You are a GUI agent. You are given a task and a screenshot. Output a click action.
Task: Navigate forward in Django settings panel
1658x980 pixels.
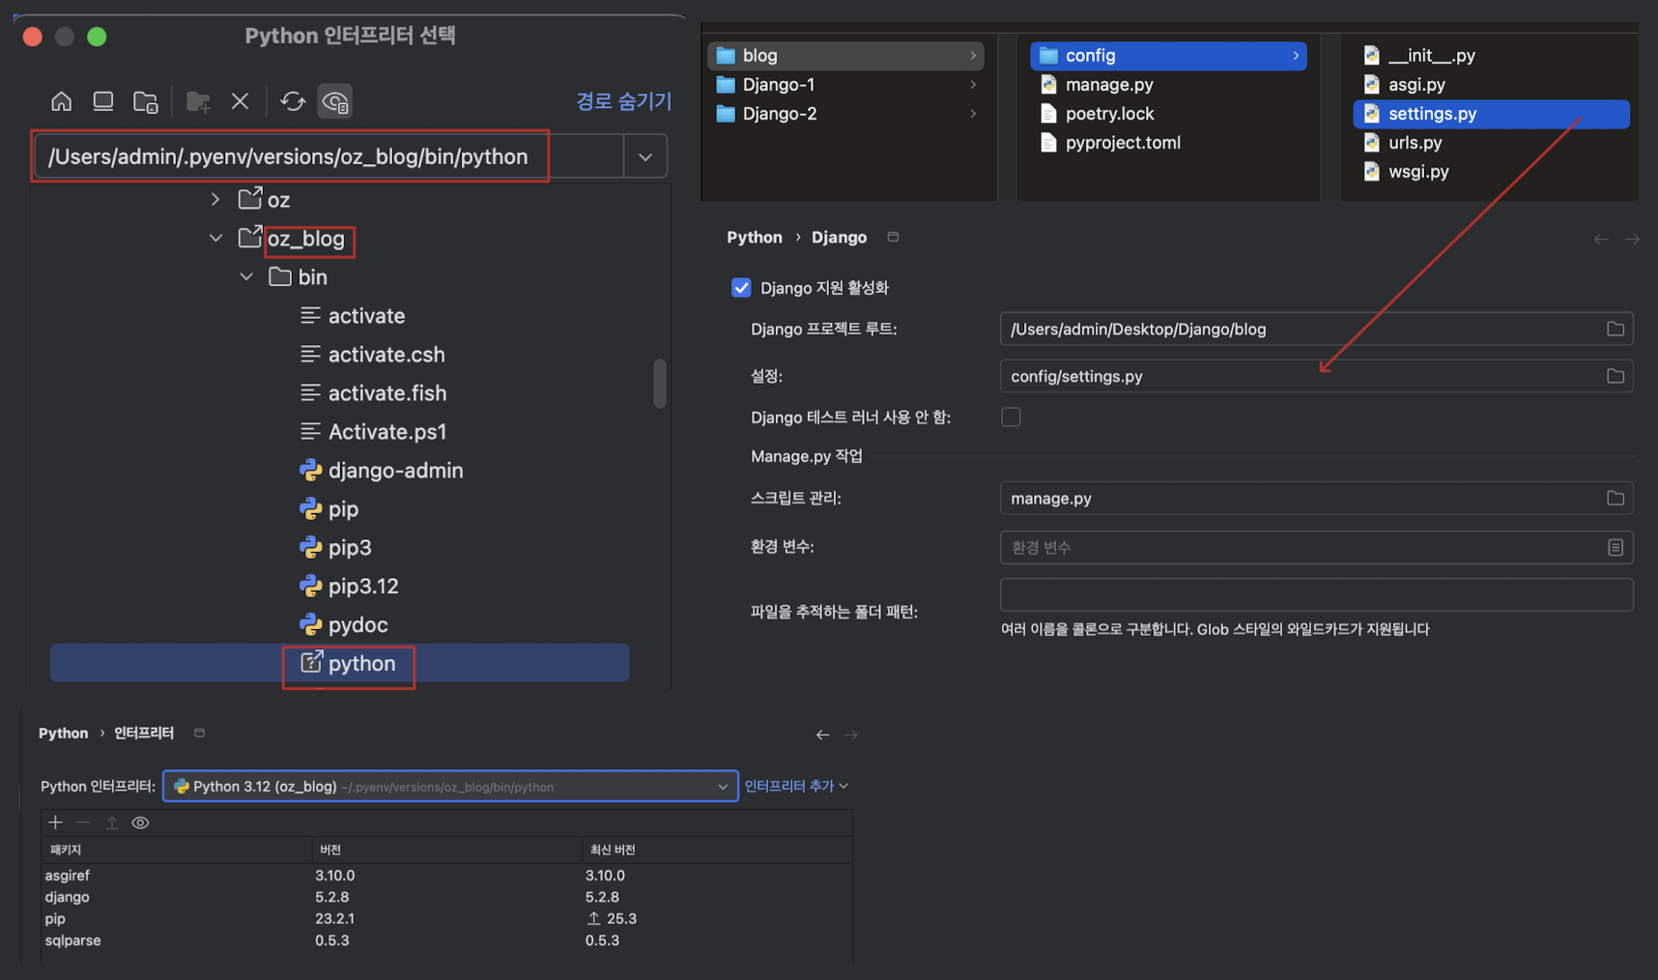pos(1632,239)
